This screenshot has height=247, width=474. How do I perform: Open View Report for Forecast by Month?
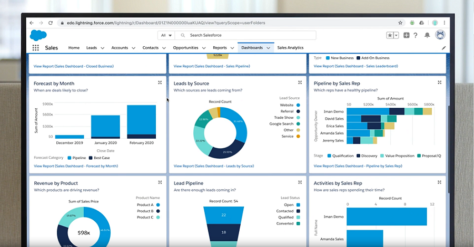76,166
